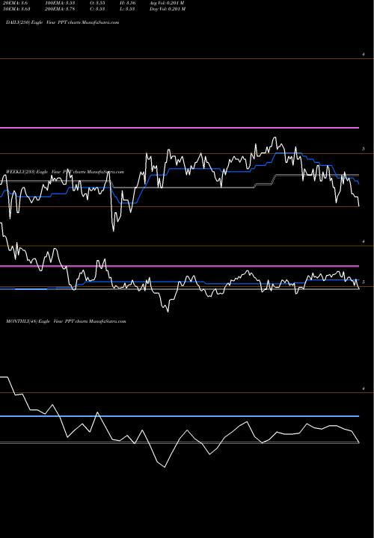The width and height of the screenshot is (374, 538).
Task: Click the L: low price value
Action: tap(127, 9)
